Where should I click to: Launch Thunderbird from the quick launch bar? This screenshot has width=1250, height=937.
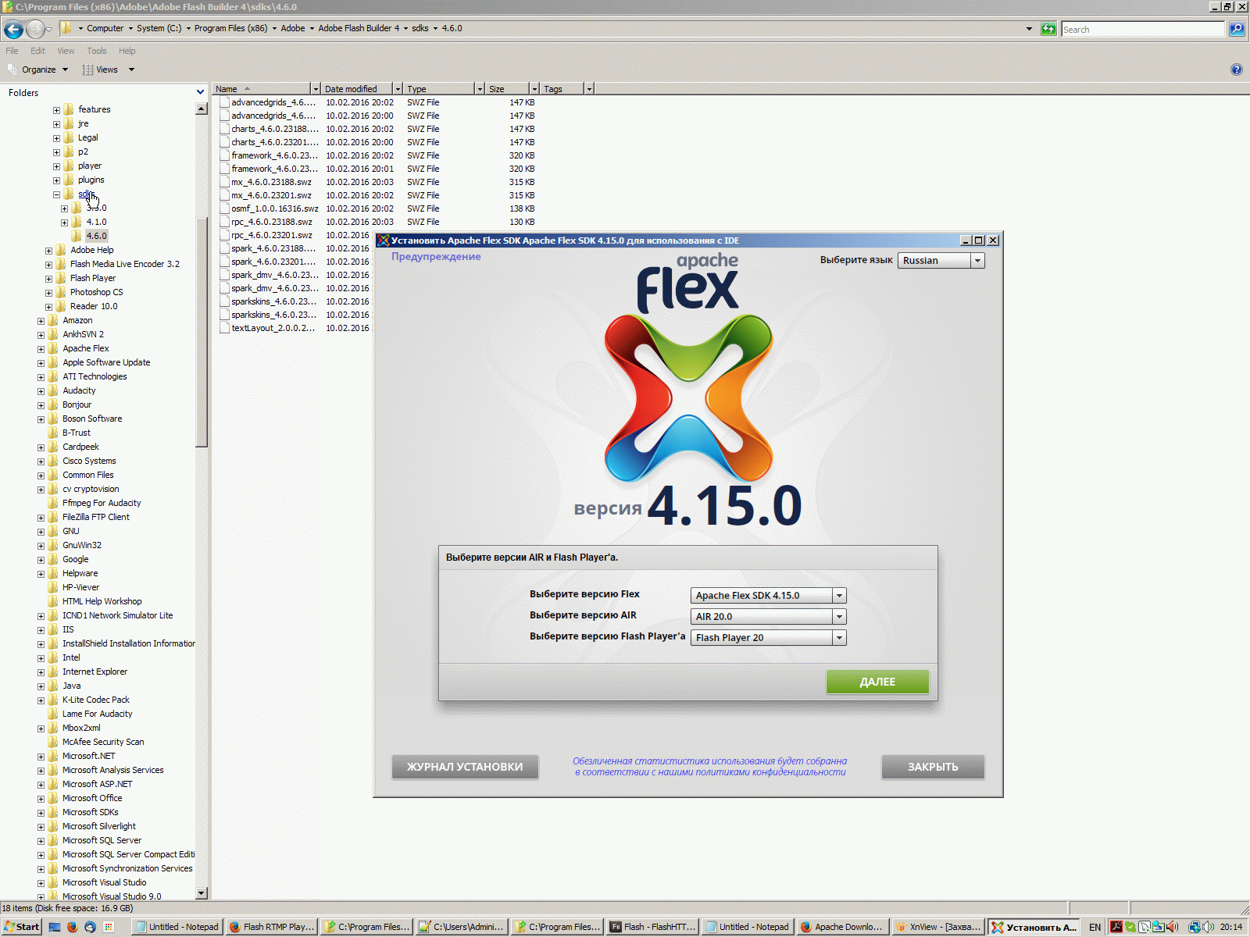click(90, 927)
